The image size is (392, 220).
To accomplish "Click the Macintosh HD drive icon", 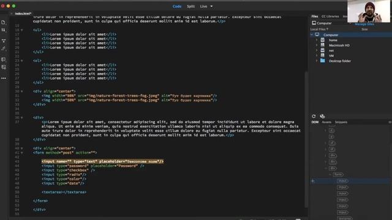I will 323,45.
